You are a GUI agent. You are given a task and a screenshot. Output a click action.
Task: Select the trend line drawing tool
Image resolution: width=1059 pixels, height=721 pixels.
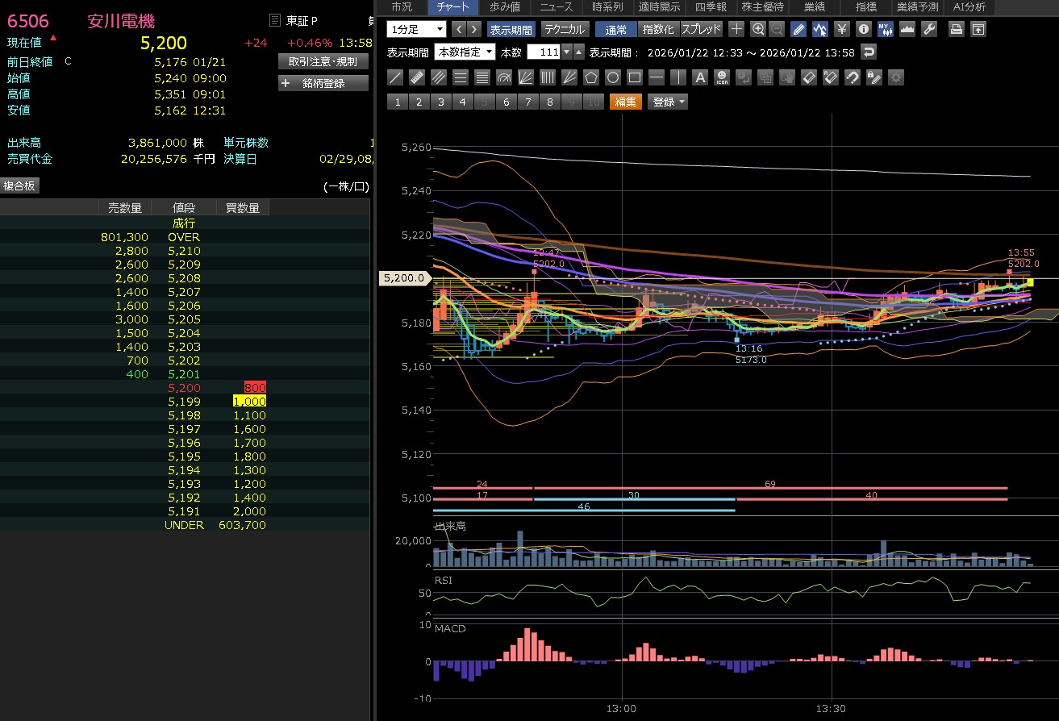pyautogui.click(x=395, y=77)
